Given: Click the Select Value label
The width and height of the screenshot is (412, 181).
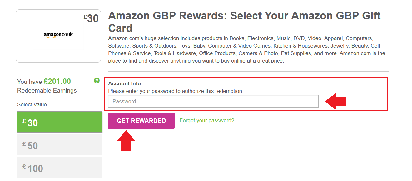Looking at the screenshot, I should pos(32,104).
